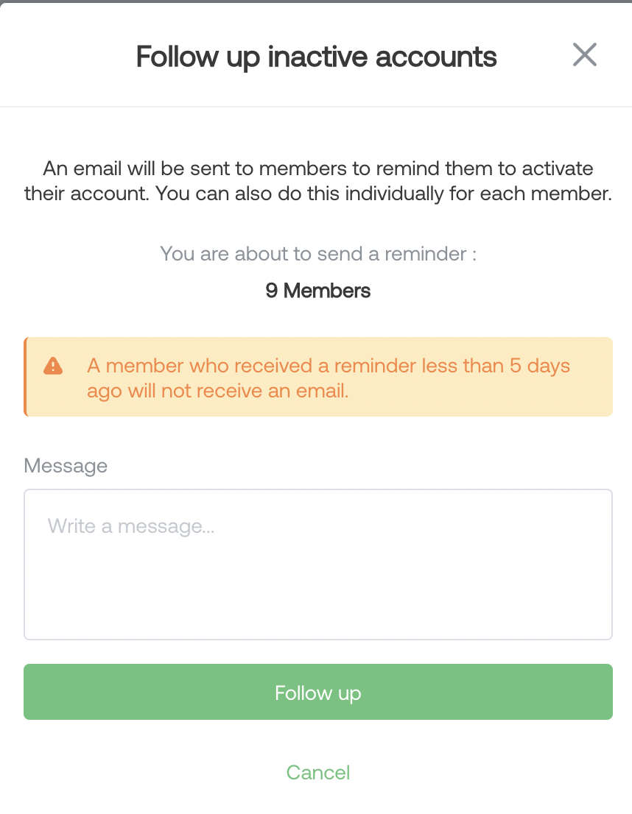Click the header divider line below the title
This screenshot has height=814, width=632.
[316, 107]
